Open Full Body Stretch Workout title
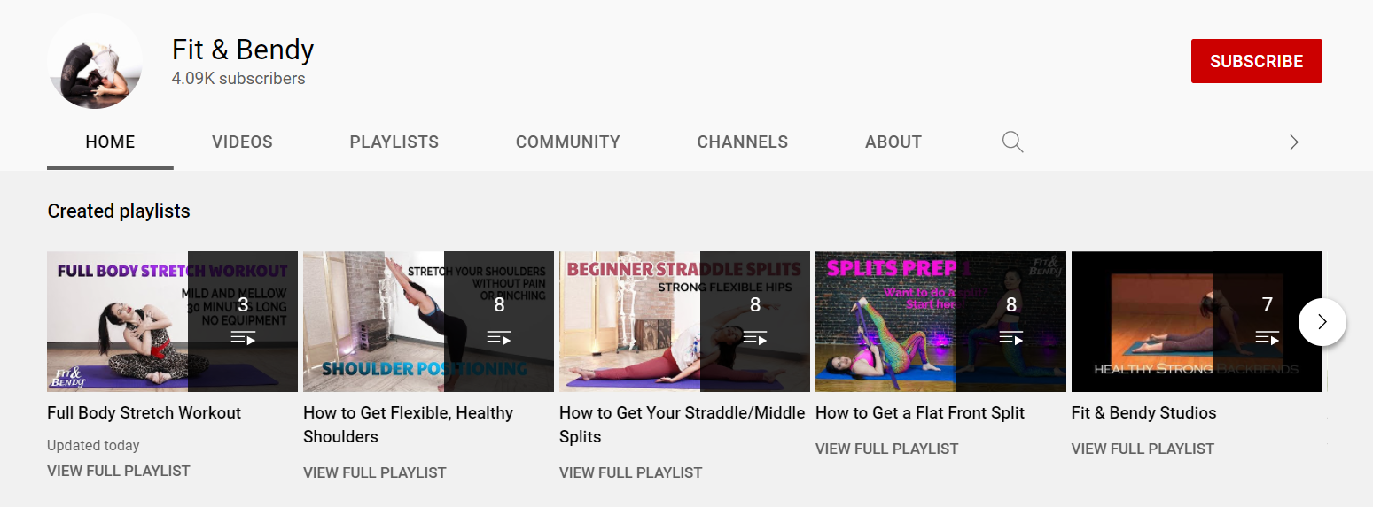The image size is (1373, 507). pyautogui.click(x=144, y=412)
